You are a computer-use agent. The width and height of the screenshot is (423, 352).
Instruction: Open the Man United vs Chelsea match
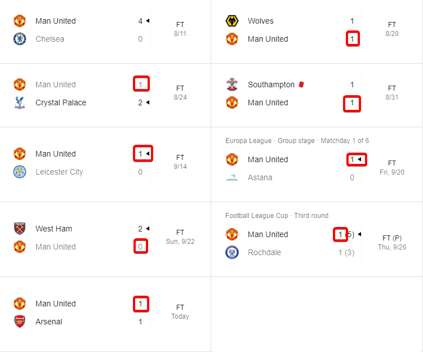tap(84, 30)
